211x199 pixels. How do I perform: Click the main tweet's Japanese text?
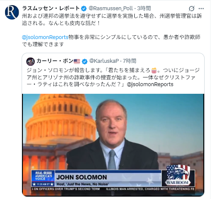pyautogui.click(x=112, y=30)
